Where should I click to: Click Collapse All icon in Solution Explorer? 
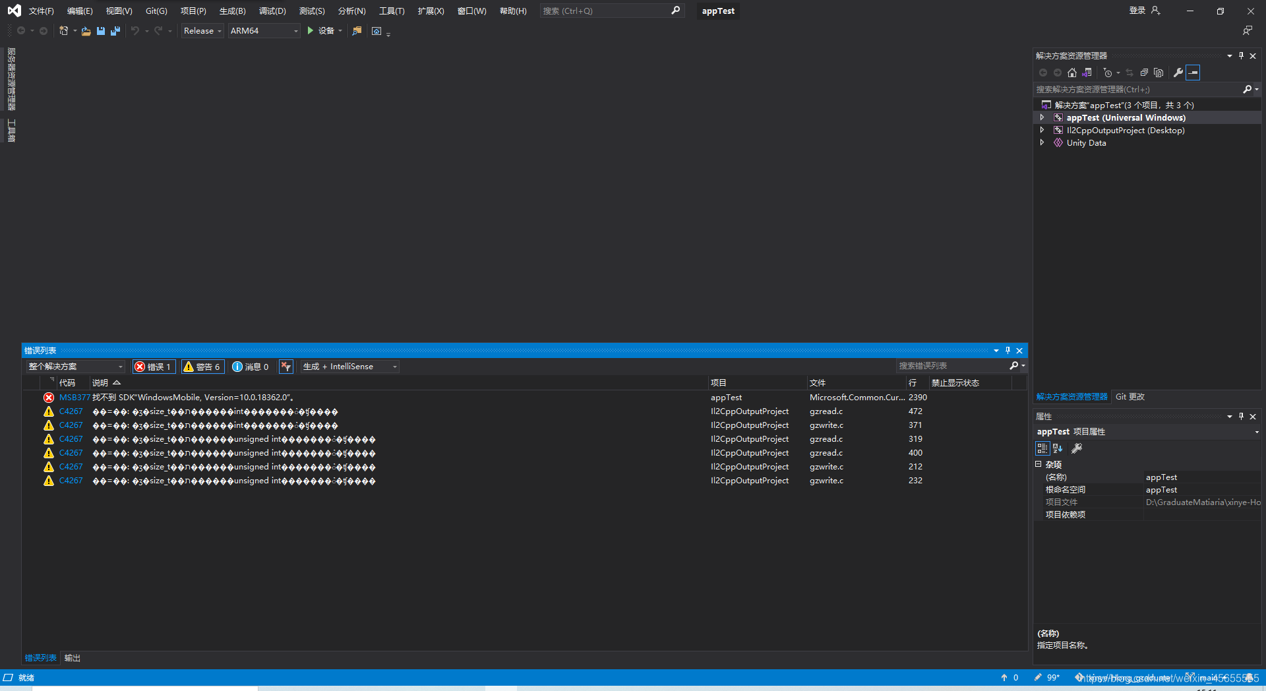1144,73
